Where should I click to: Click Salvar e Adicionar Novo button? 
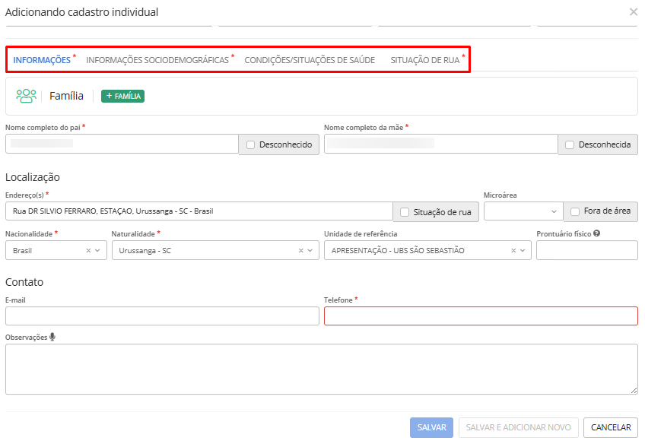518,427
